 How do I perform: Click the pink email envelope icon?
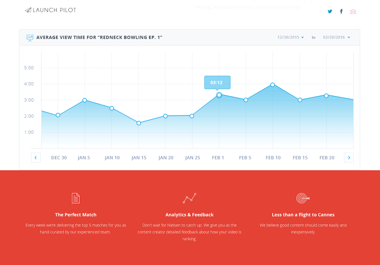pos(353,12)
